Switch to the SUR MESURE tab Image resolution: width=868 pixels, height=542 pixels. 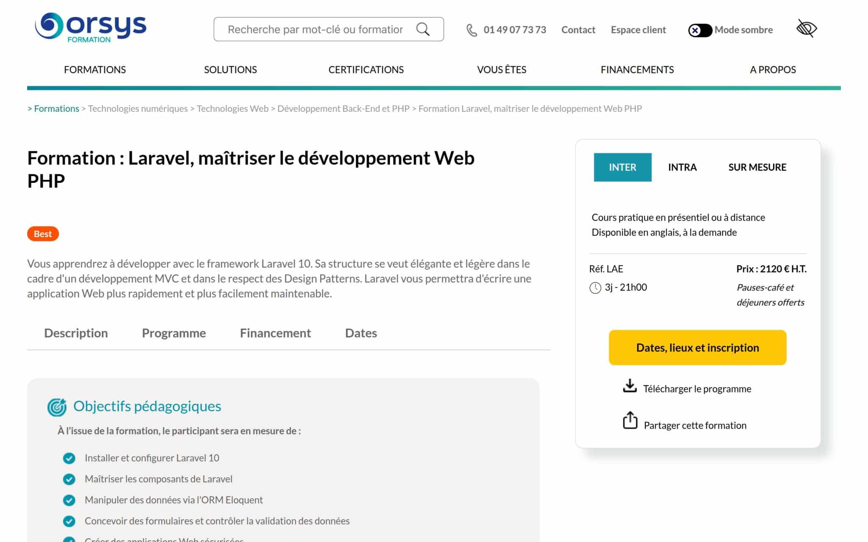(757, 167)
